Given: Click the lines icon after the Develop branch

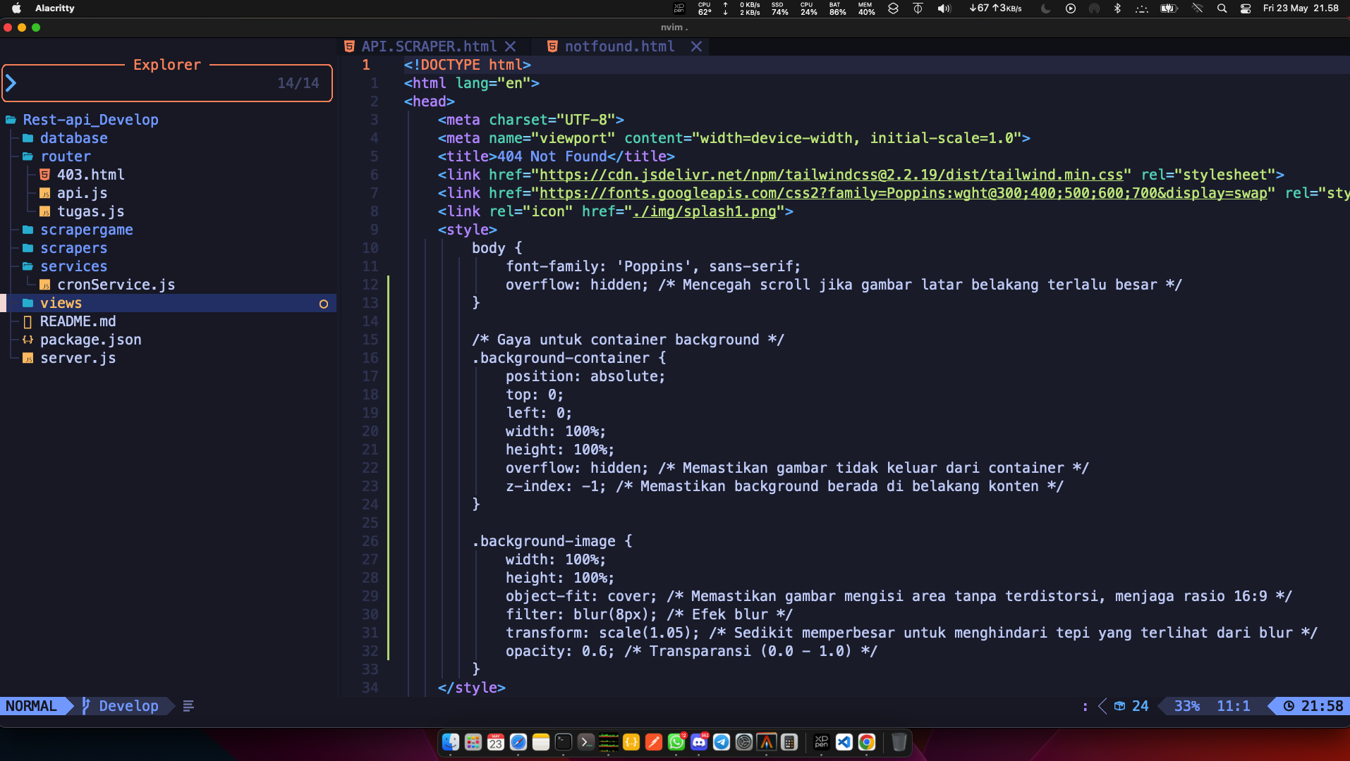Looking at the screenshot, I should tap(188, 706).
